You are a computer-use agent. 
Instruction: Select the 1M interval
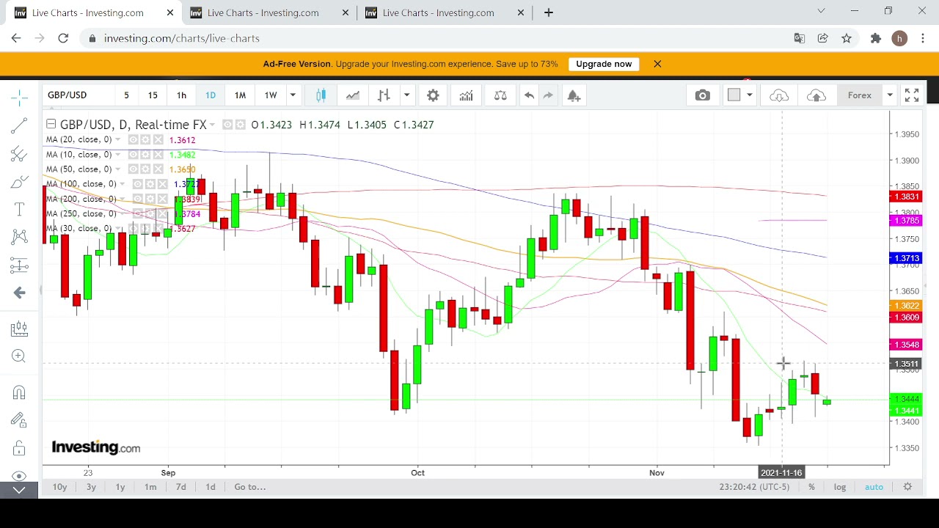[240, 95]
